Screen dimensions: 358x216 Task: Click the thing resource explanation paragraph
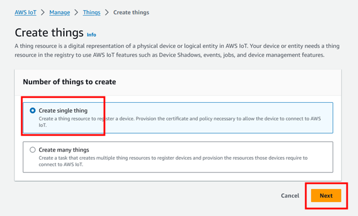(x=177, y=51)
